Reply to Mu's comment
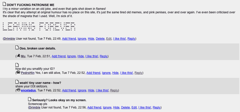Viewport: 240px width, 112px height. click(104, 56)
